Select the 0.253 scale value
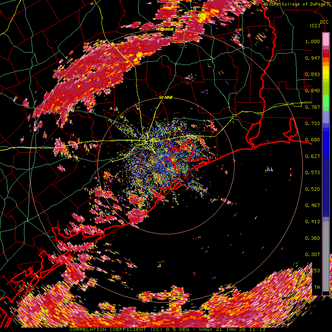Screen dimensions: 332x332 coord(312,271)
